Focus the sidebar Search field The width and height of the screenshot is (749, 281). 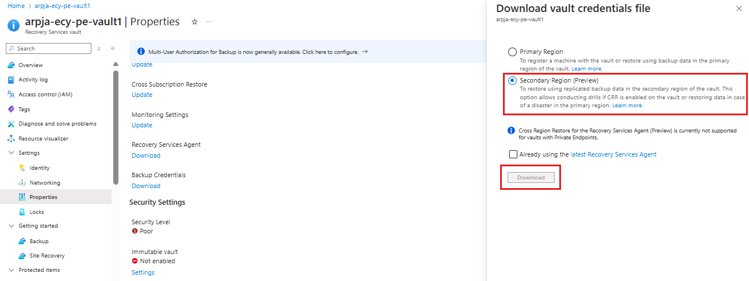[48, 49]
